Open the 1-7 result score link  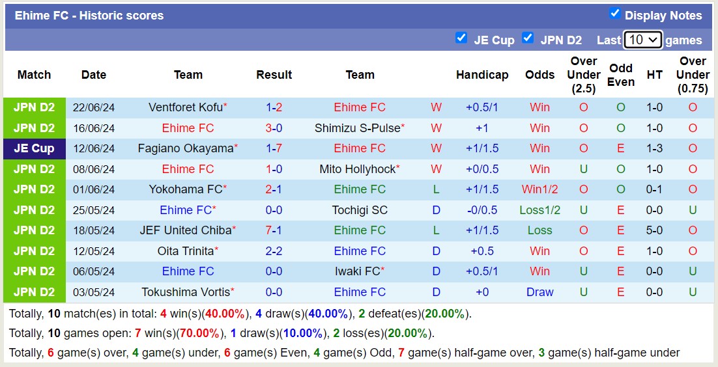coord(274,148)
